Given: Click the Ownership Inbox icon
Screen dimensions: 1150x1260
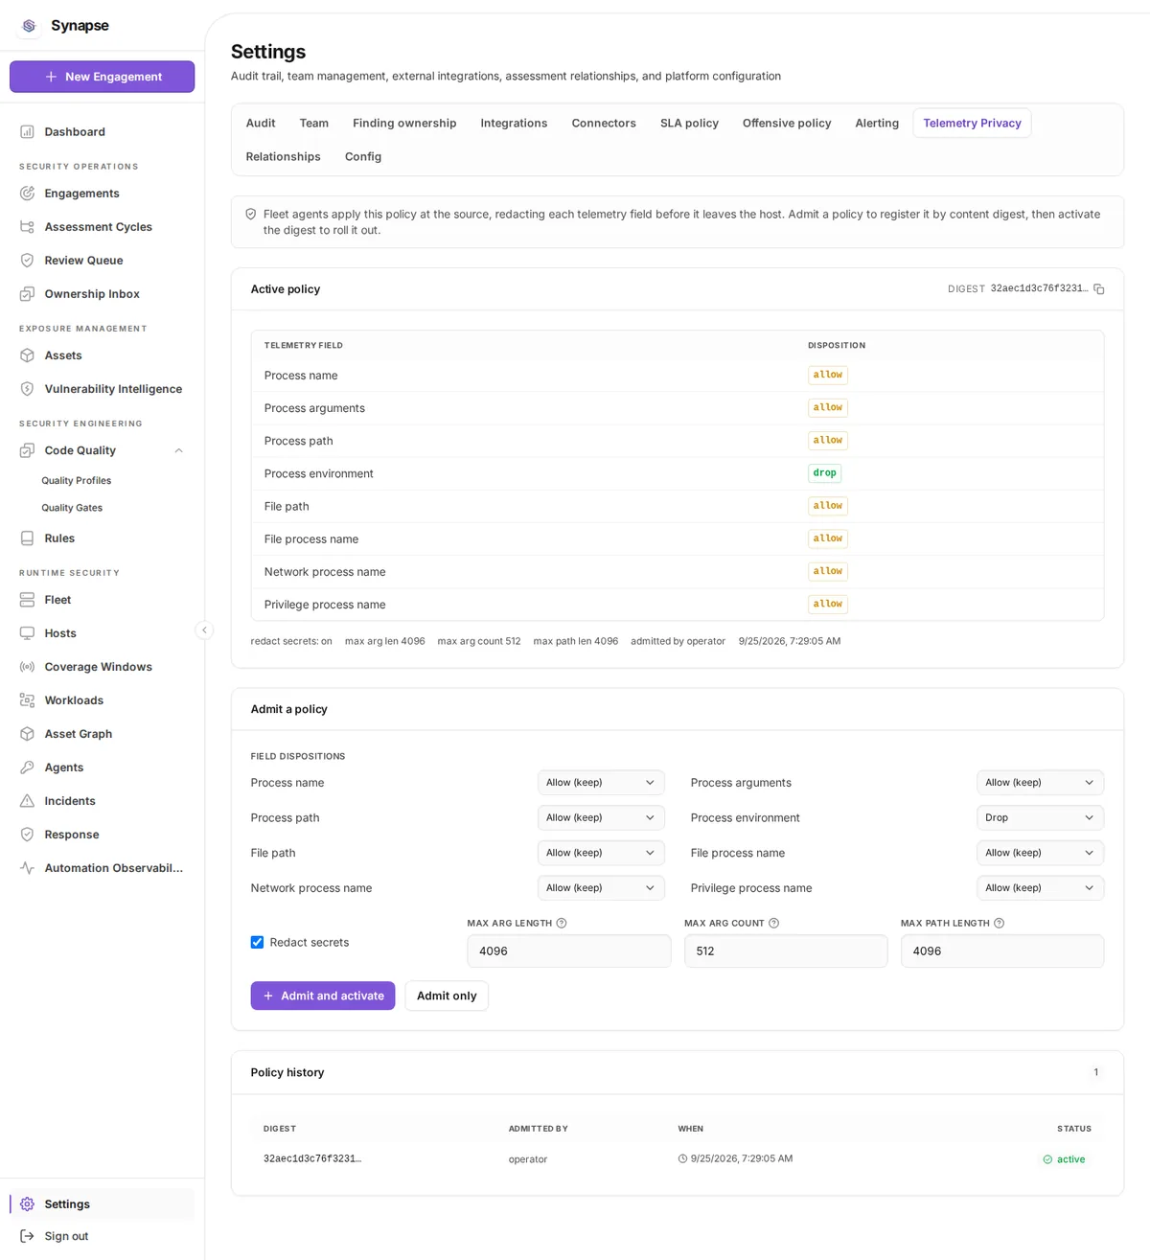Looking at the screenshot, I should (27, 294).
